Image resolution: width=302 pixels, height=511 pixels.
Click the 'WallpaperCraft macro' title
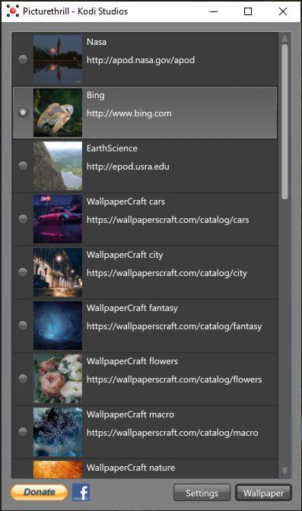(x=130, y=414)
